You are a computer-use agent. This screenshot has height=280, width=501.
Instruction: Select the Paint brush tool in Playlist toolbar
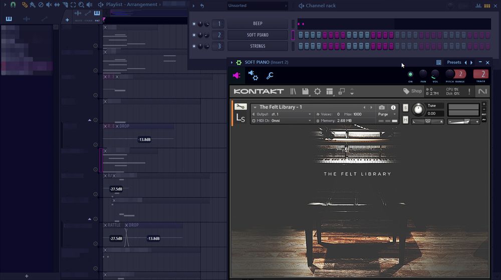click(x=32, y=5)
